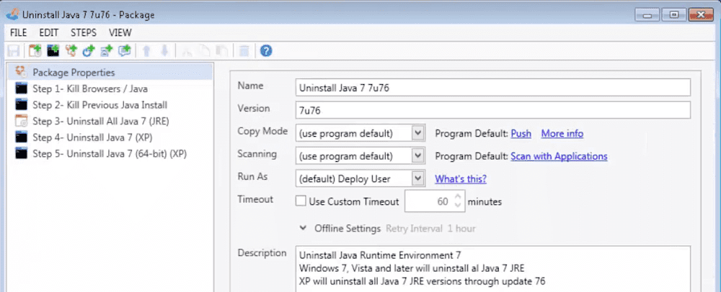Click the Paste toolbar icon
Image resolution: width=721 pixels, height=292 pixels.
tap(223, 51)
